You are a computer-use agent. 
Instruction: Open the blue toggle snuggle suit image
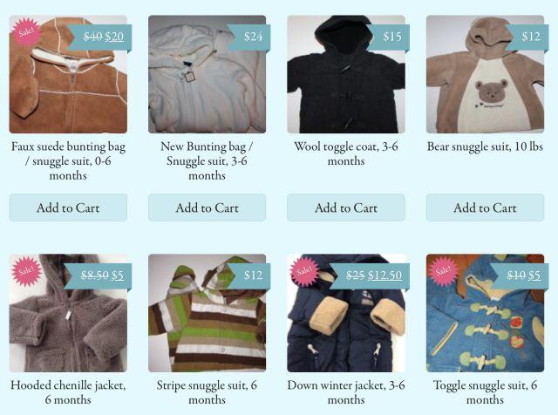pos(485,313)
